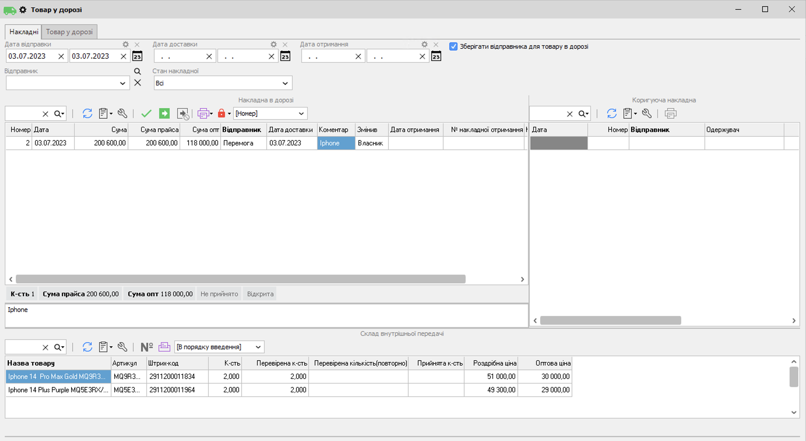Expand the 'Стан накладної' dropdown

(x=285, y=83)
